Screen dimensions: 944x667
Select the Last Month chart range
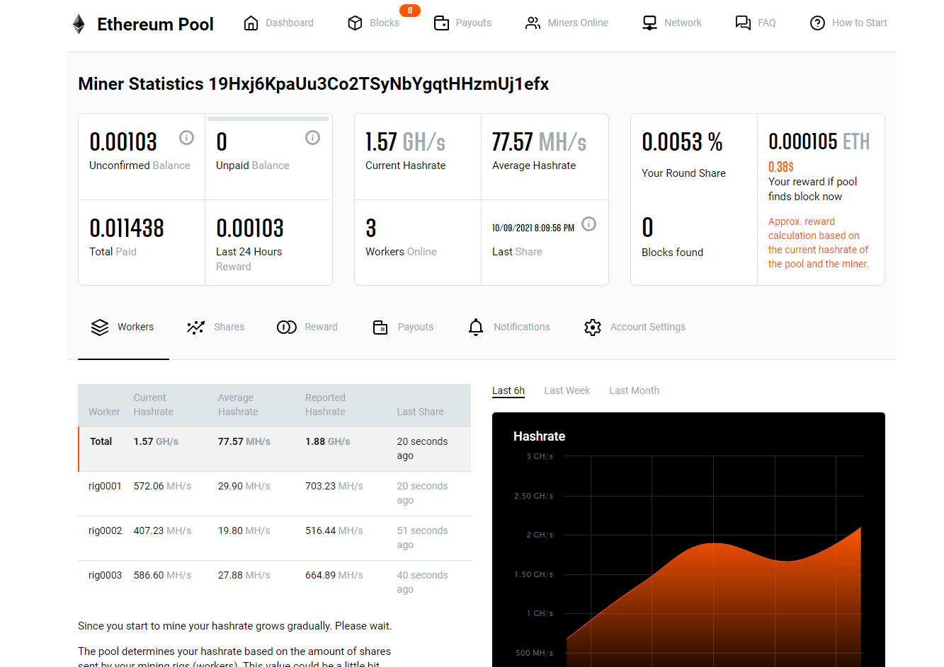(x=634, y=390)
